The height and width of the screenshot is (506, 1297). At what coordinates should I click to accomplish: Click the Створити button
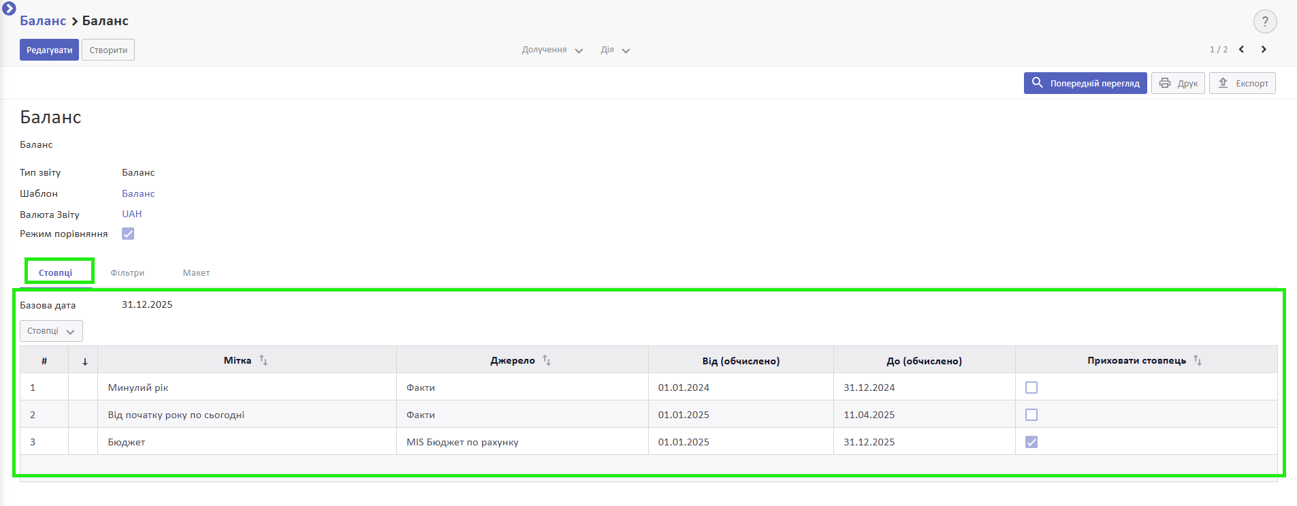tap(108, 50)
